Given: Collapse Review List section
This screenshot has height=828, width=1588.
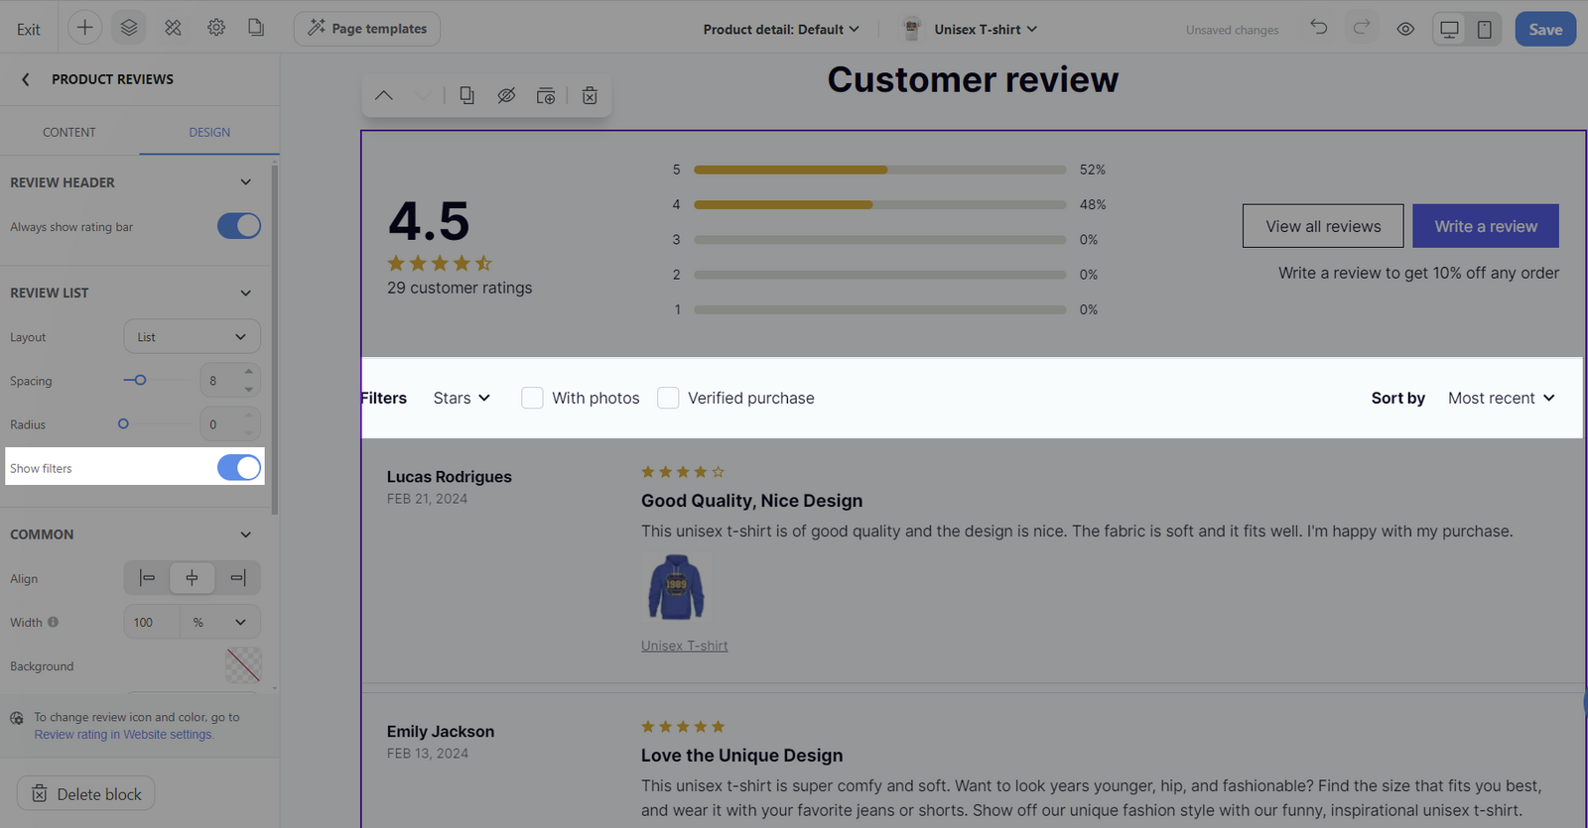Looking at the screenshot, I should click(246, 293).
